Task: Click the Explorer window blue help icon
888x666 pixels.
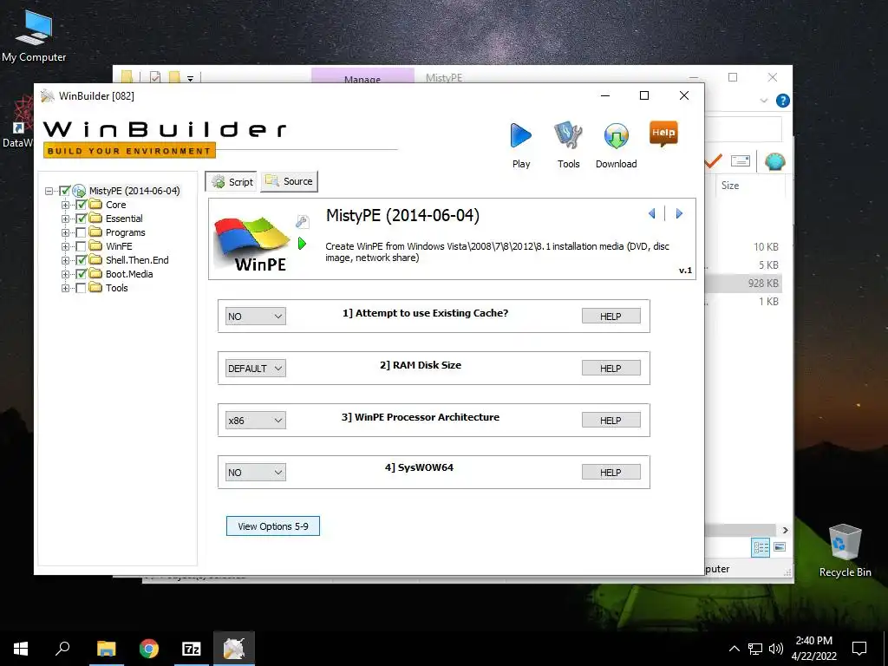Action: [x=783, y=101]
